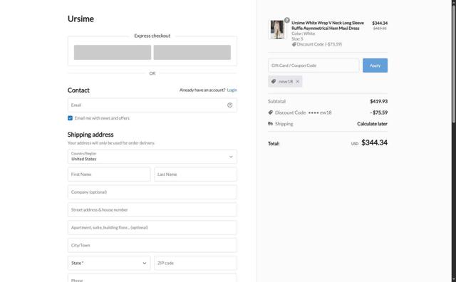Click the Street address & house number field
This screenshot has width=456, height=282.
(152, 209)
